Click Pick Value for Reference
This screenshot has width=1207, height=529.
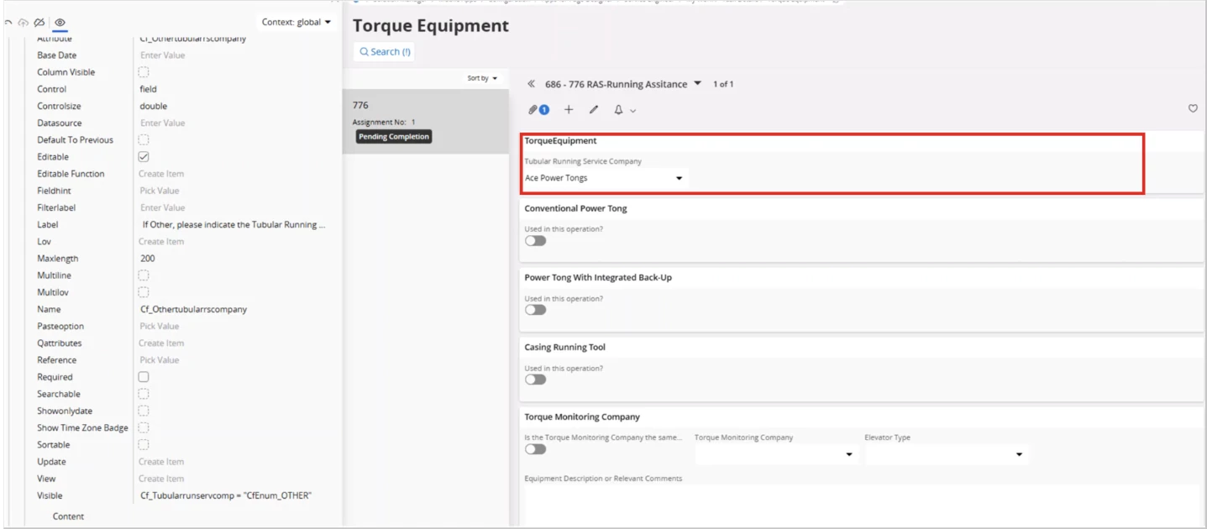click(160, 359)
